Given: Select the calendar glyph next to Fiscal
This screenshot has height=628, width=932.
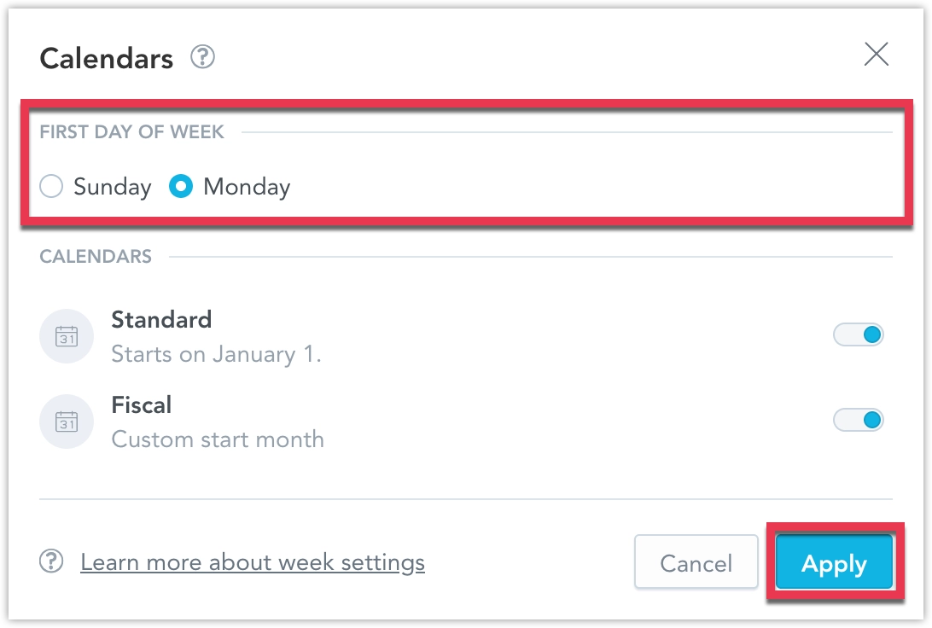Looking at the screenshot, I should tap(67, 422).
